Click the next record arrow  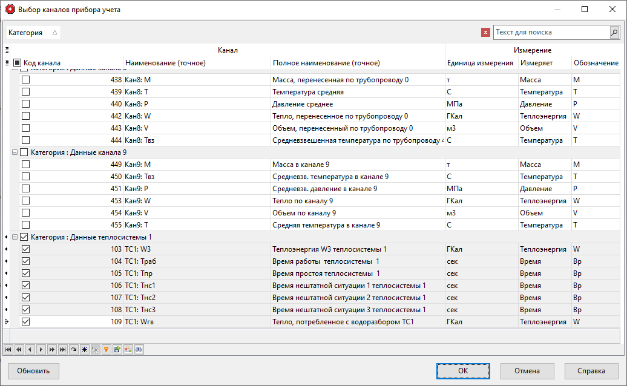point(41,349)
